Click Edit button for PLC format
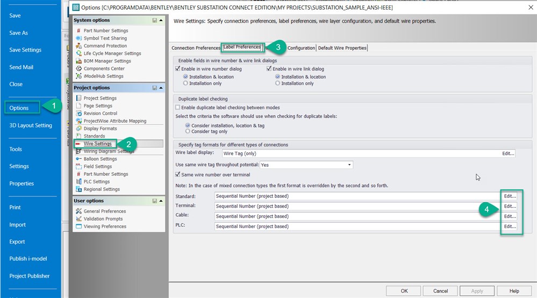The image size is (537, 298). (x=510, y=226)
